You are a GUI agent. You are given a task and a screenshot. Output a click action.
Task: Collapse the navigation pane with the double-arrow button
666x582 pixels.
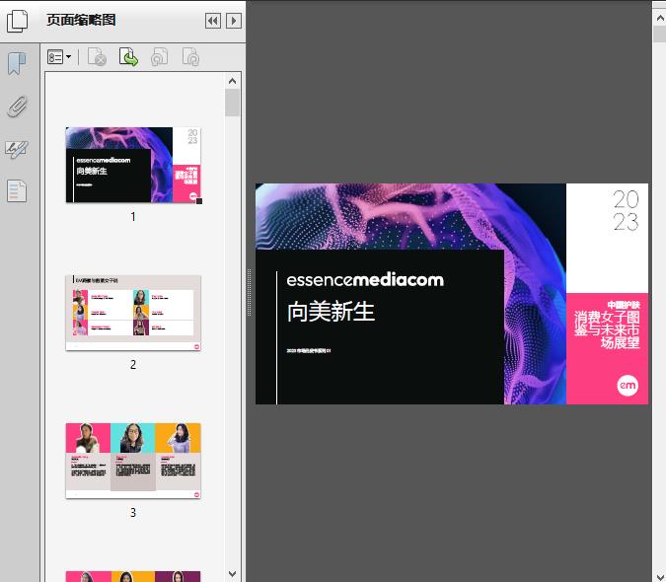coord(213,21)
